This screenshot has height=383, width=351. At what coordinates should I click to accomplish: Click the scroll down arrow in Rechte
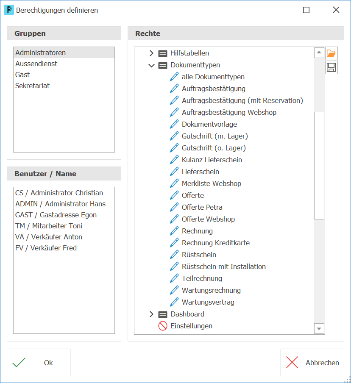[319, 329]
